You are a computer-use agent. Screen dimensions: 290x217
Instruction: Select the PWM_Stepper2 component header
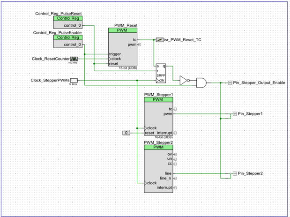tap(158, 147)
